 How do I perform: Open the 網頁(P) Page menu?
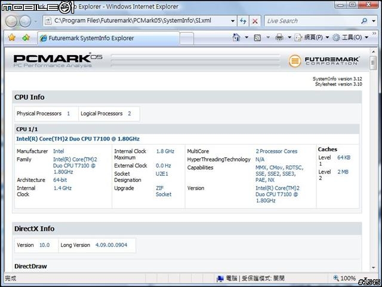click(312, 37)
